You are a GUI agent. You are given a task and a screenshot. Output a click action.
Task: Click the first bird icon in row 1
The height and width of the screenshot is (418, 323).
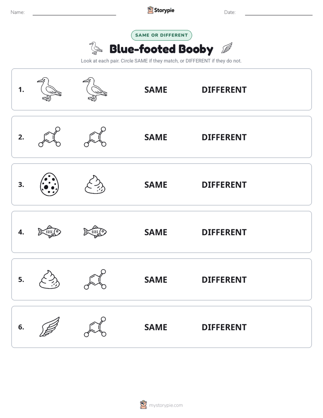[49, 89]
